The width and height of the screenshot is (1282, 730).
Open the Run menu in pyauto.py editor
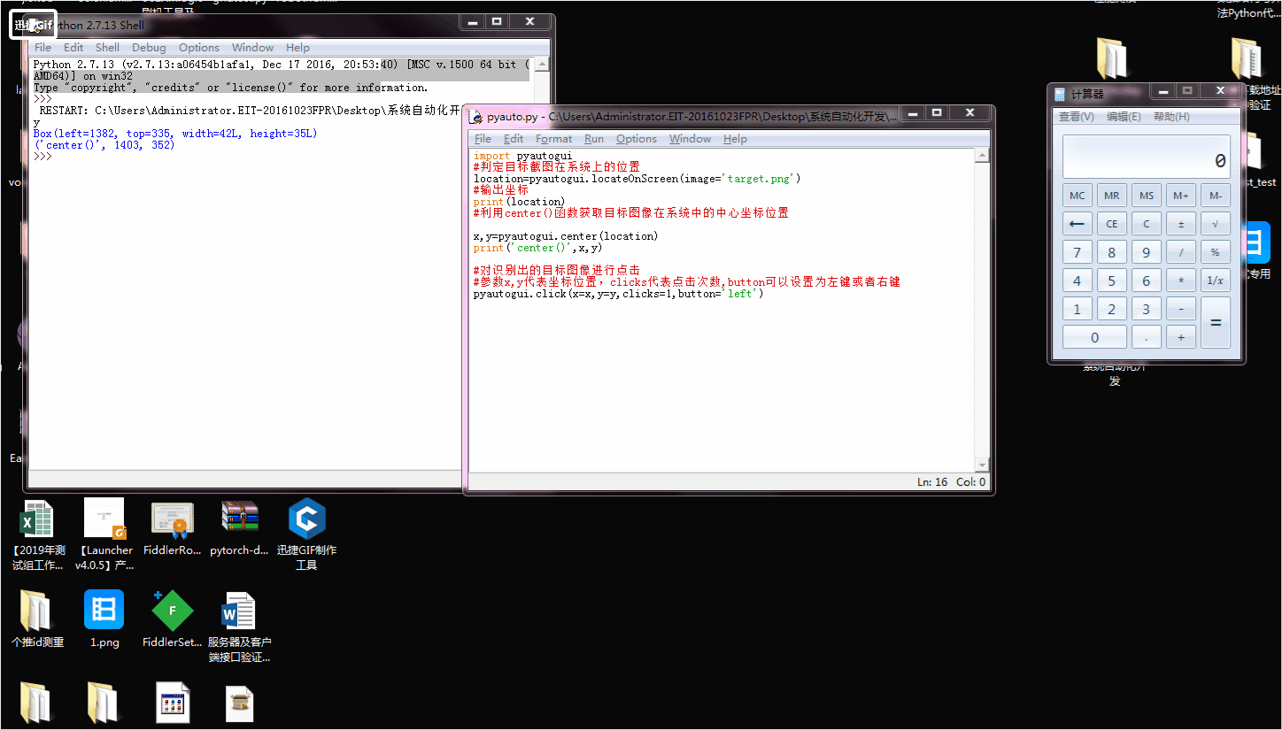[x=594, y=139]
